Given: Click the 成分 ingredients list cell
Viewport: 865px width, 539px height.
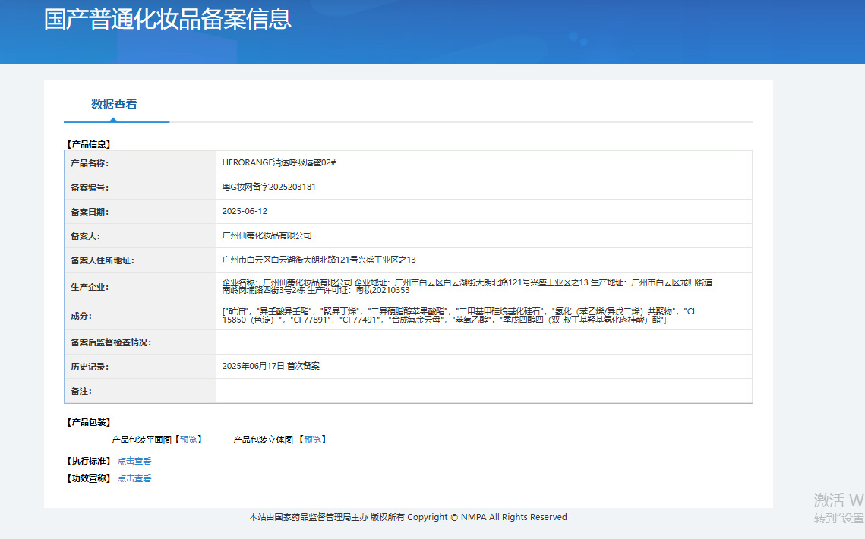Looking at the screenshot, I should point(485,316).
